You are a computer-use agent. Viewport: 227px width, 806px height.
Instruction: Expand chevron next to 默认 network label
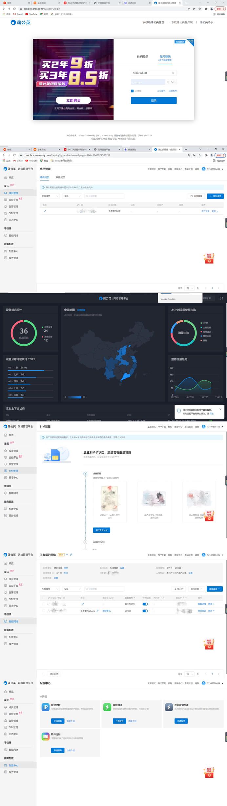pyautogui.click(x=67, y=555)
